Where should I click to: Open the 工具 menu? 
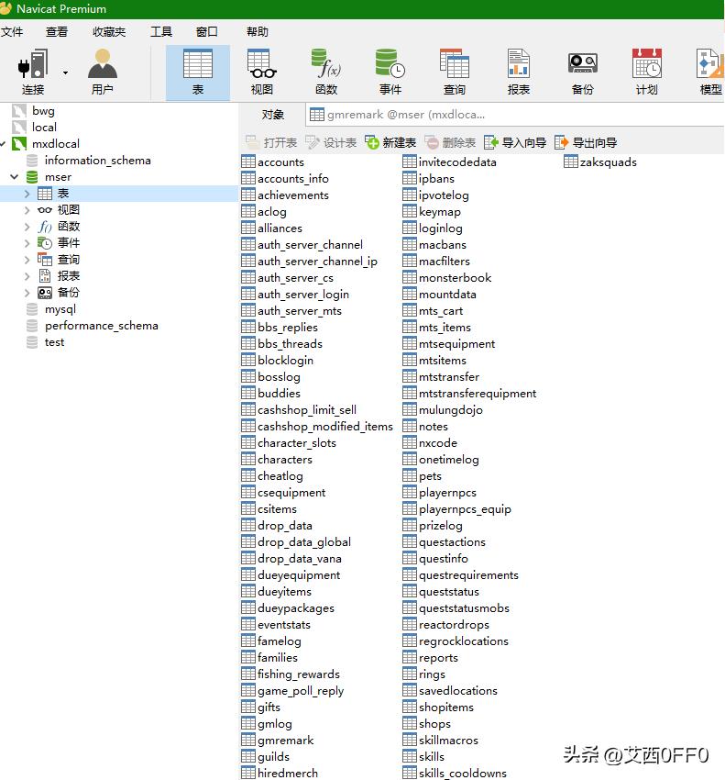pyautogui.click(x=161, y=32)
